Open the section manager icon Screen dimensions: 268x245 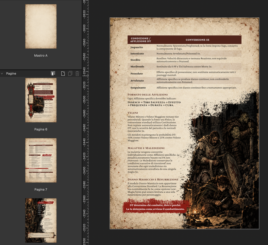pyautogui.click(x=53, y=74)
